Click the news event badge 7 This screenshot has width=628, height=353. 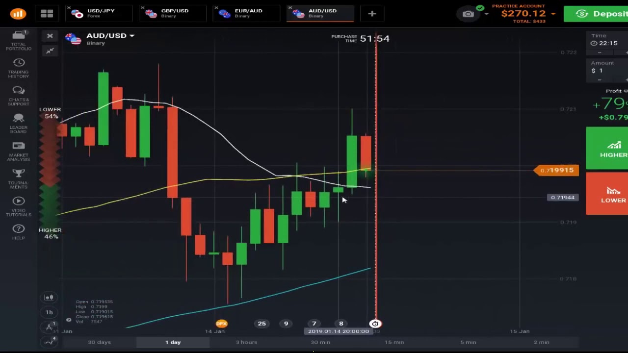click(x=314, y=324)
